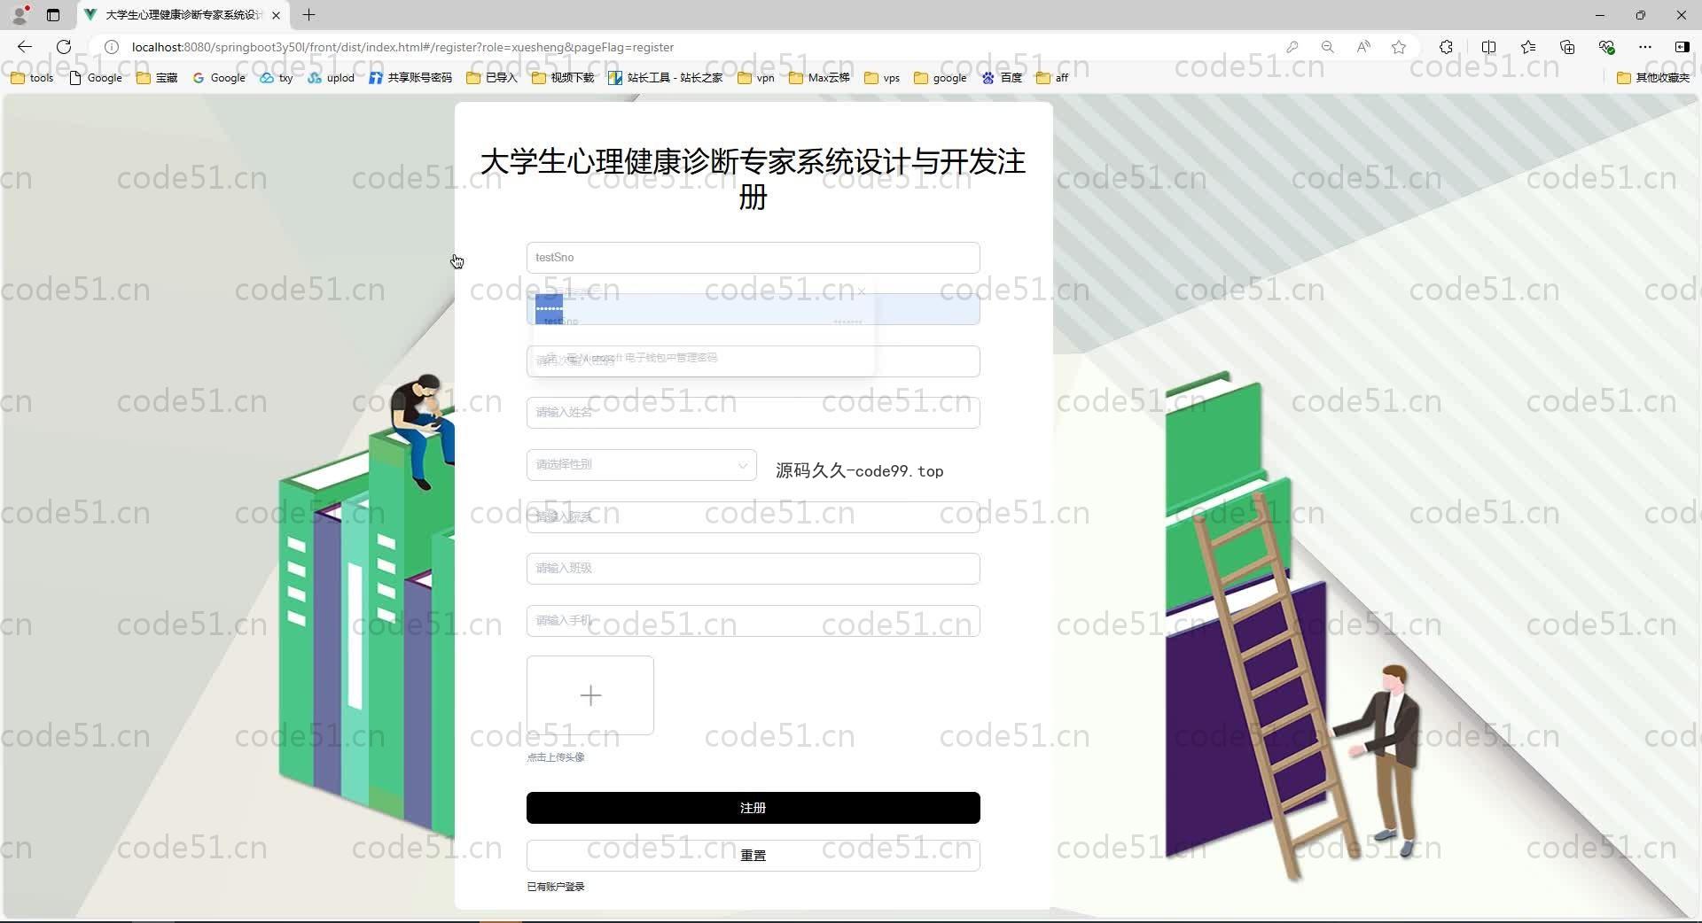
Task: View site information icon in address bar
Action: coord(112,47)
